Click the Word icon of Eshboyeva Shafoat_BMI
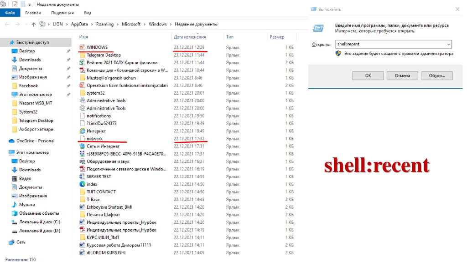 (x=82, y=207)
